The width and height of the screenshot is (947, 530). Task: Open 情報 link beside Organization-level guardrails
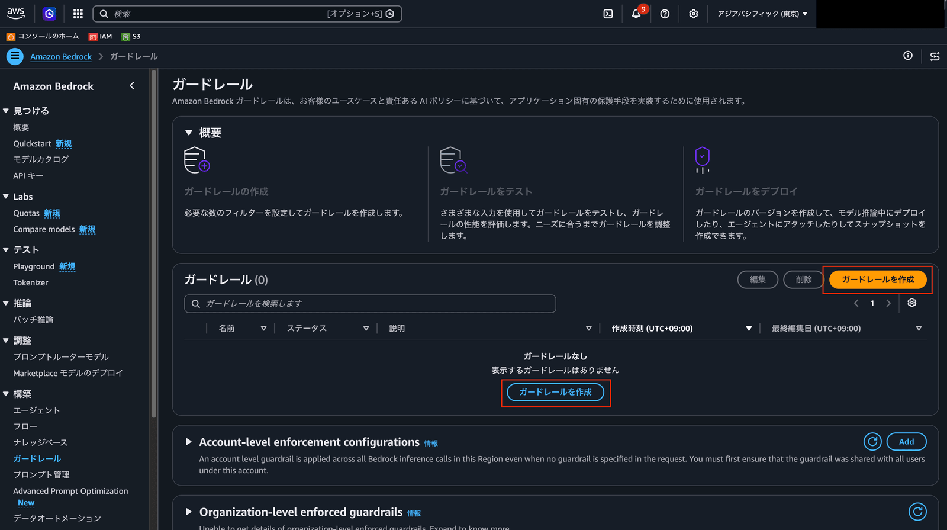[x=414, y=513]
